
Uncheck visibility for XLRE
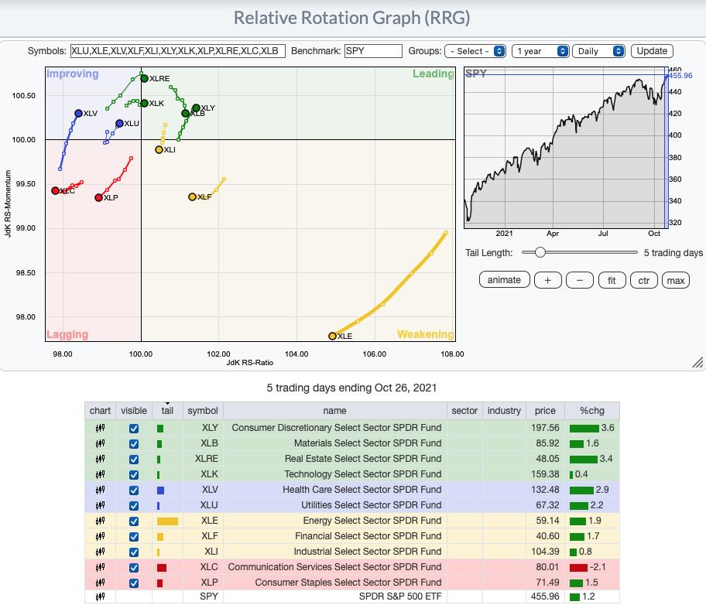134,459
